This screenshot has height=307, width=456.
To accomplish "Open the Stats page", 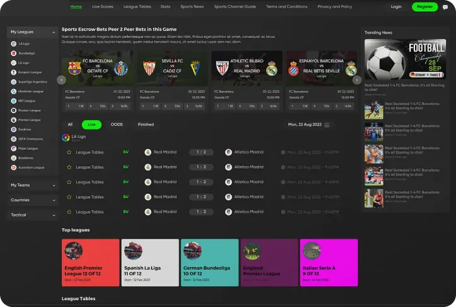I will click(x=165, y=7).
